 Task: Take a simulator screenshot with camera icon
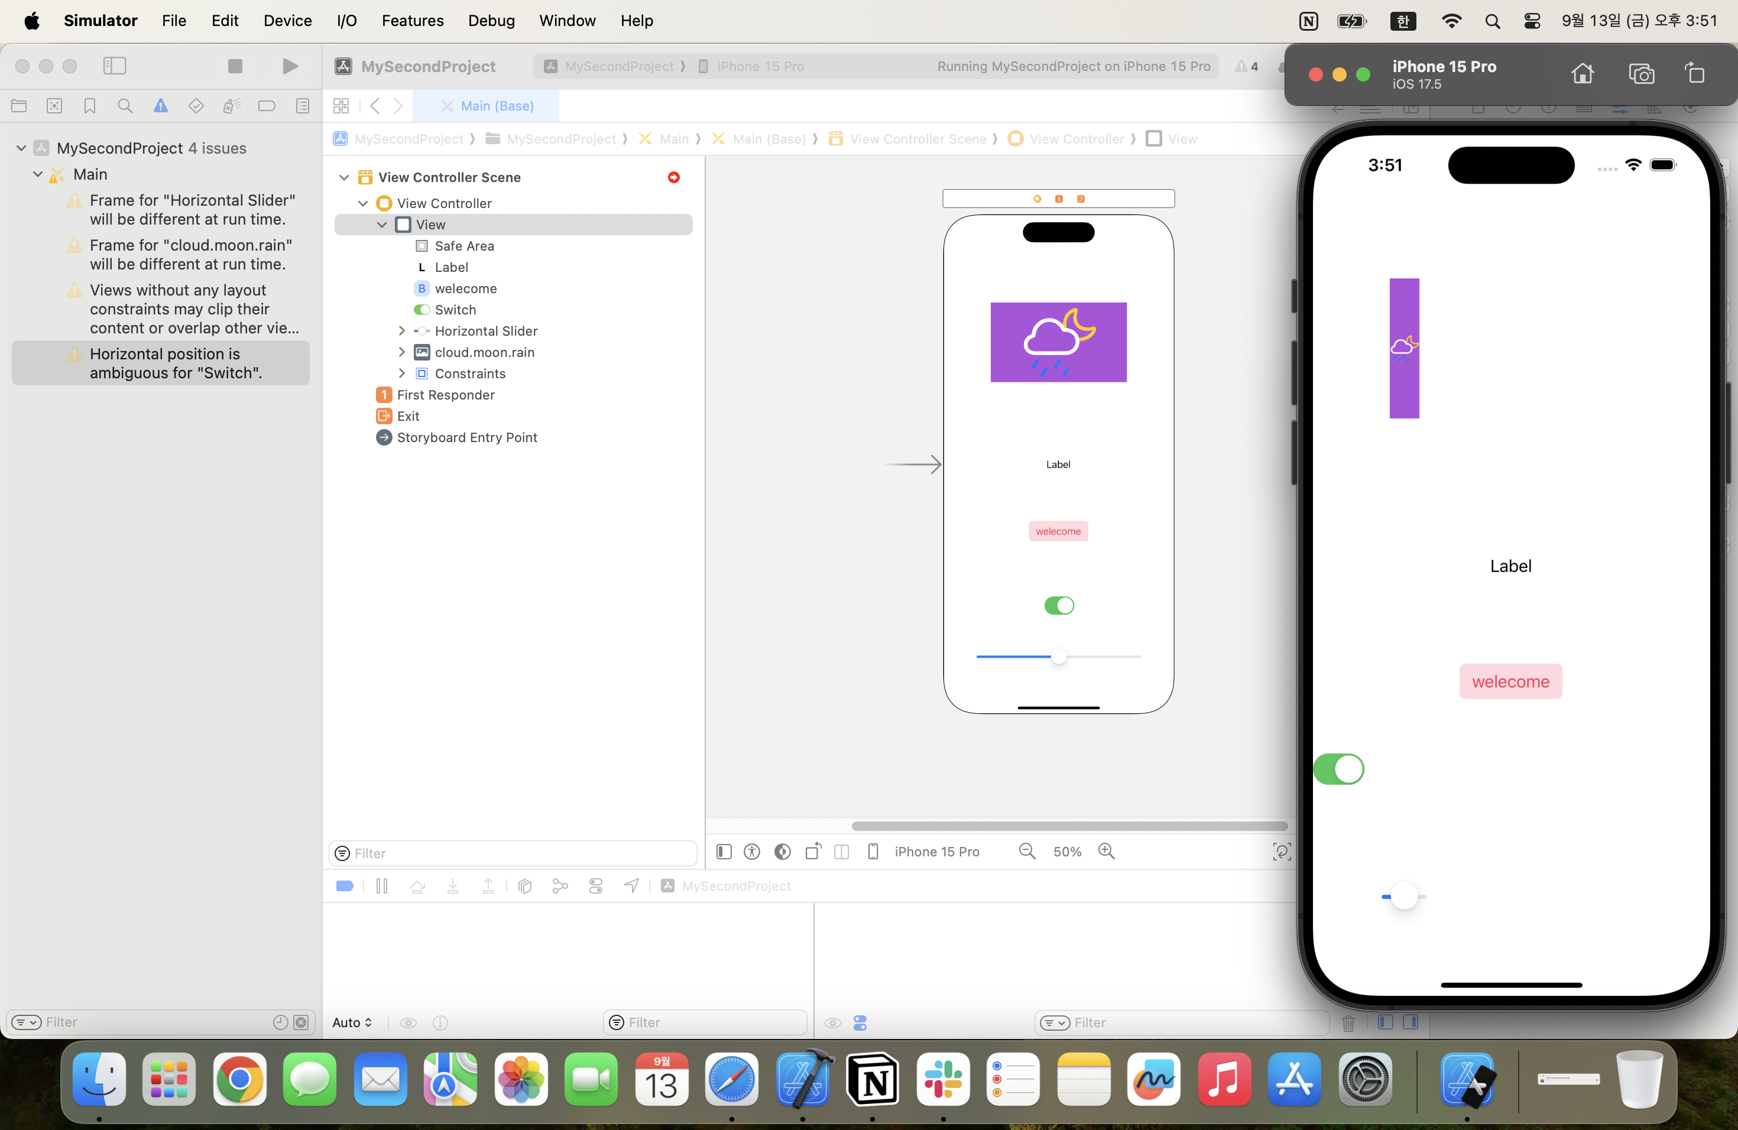1641,74
